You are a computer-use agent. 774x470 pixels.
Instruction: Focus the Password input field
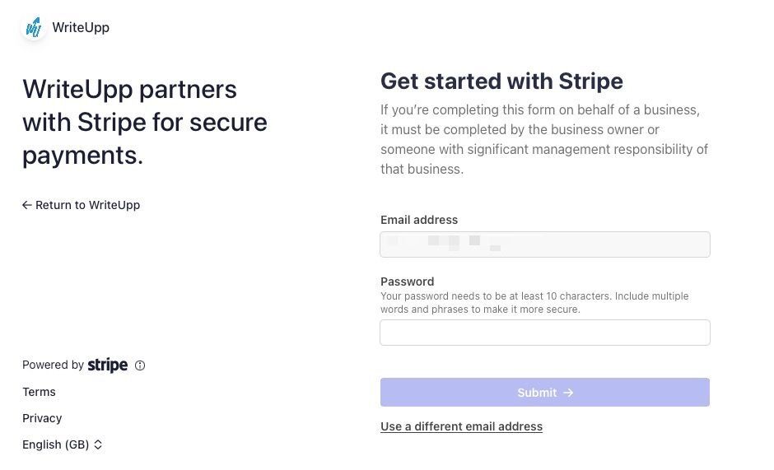pyautogui.click(x=544, y=333)
